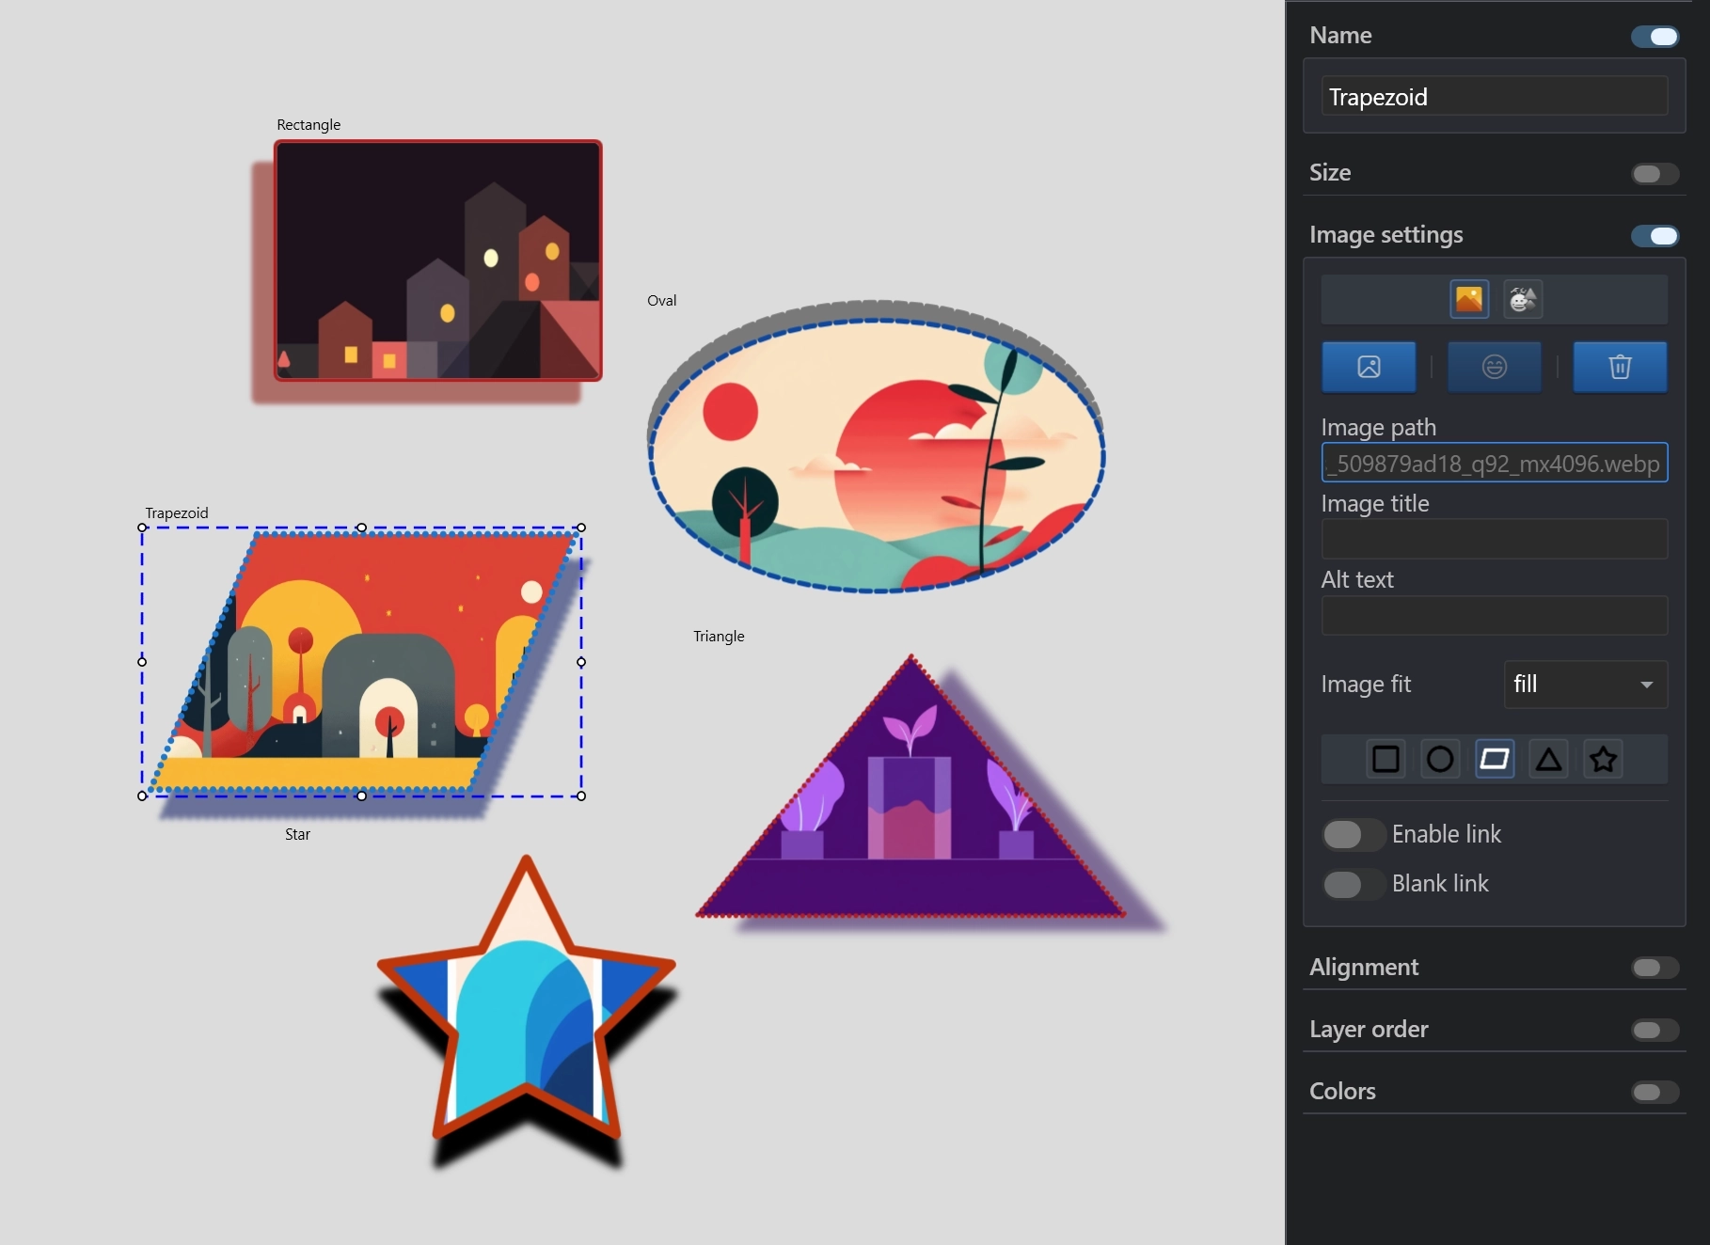
Task: Select the star shape icon
Action: click(1604, 759)
